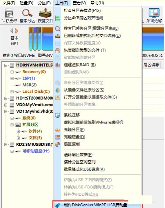Expand the HD1:ST2000DM008 disk node
Image resolution: width=165 pixels, height=208 pixels.
click(6, 98)
